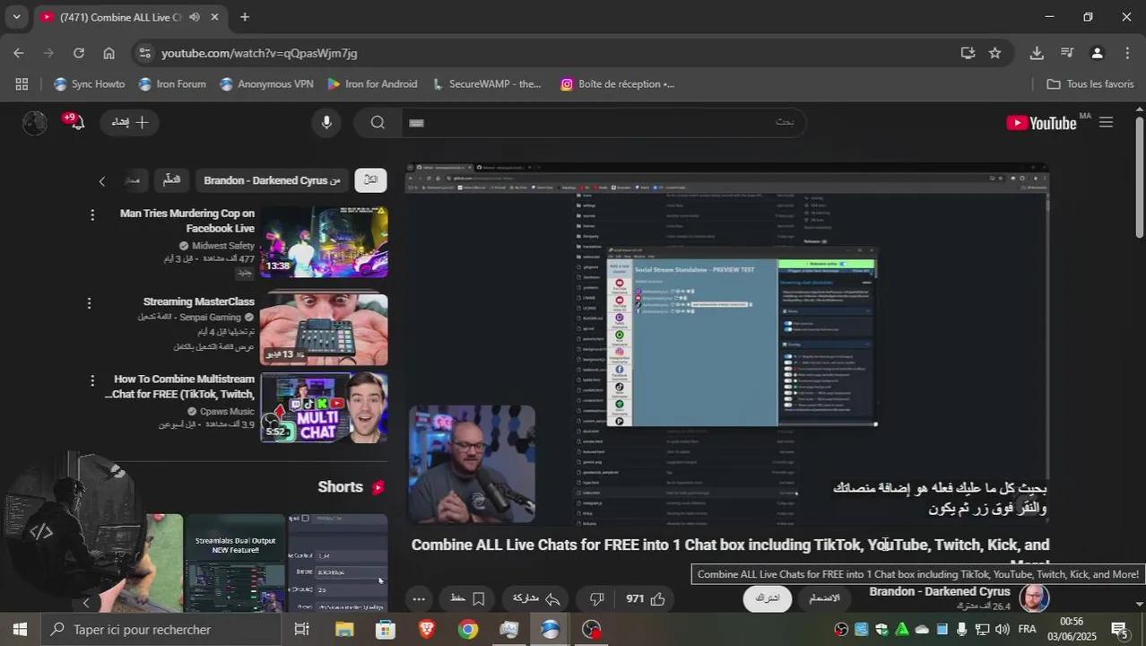Screen dimensions: 1146x646
Task: Select the الكل (All) filter chip
Action: (370, 180)
